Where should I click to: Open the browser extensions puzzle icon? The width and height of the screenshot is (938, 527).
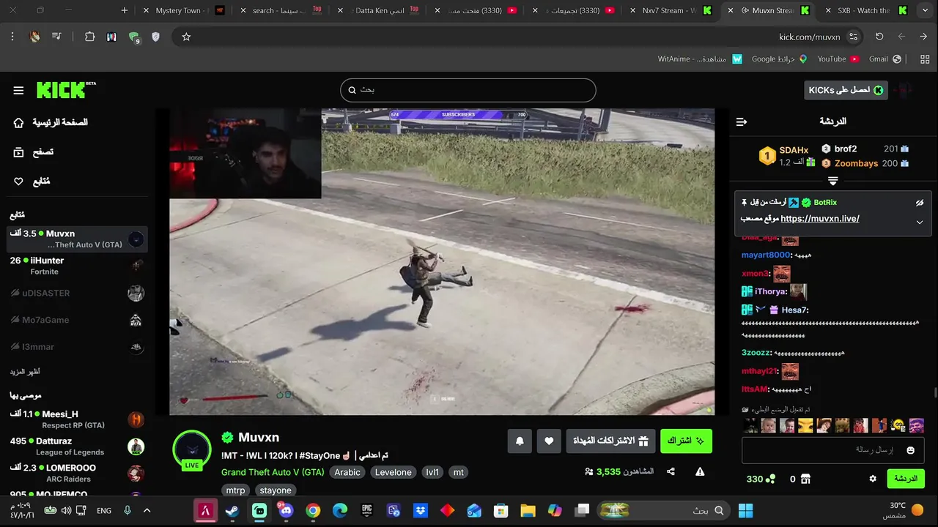(89, 37)
